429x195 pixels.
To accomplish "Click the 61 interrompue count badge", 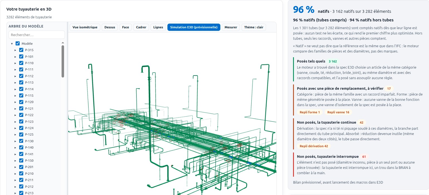I will coord(364,157).
